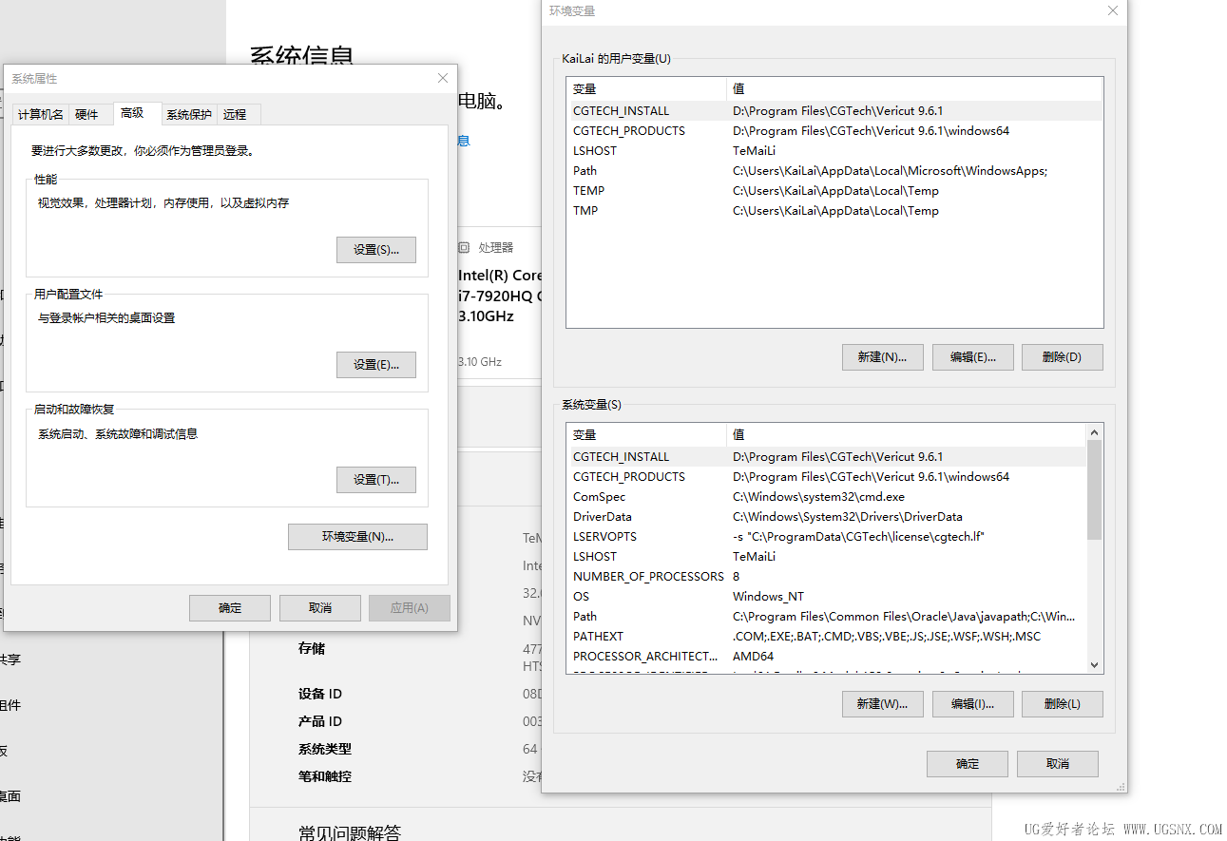Switch to the 计算机名 tab

(x=41, y=114)
